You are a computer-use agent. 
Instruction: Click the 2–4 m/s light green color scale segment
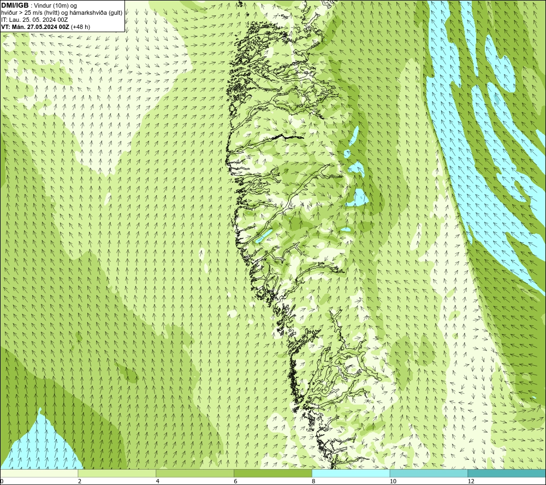[117, 473]
